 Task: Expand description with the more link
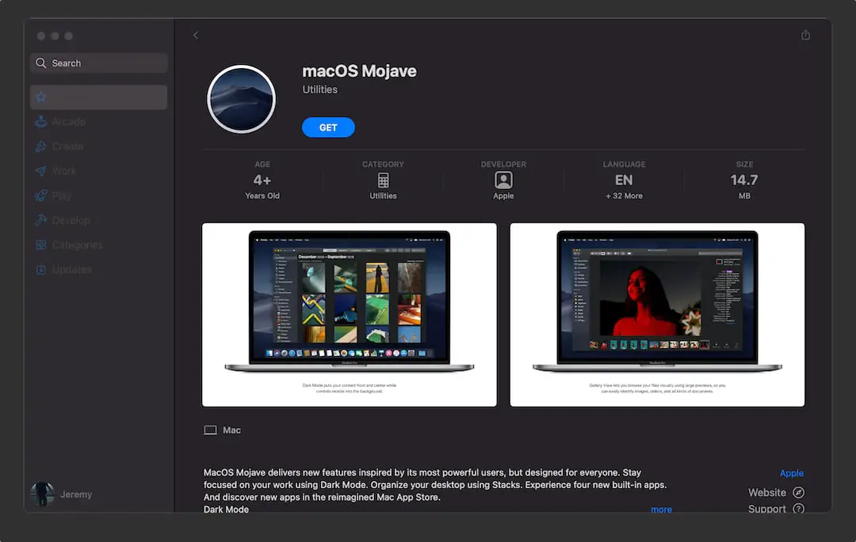click(x=661, y=510)
